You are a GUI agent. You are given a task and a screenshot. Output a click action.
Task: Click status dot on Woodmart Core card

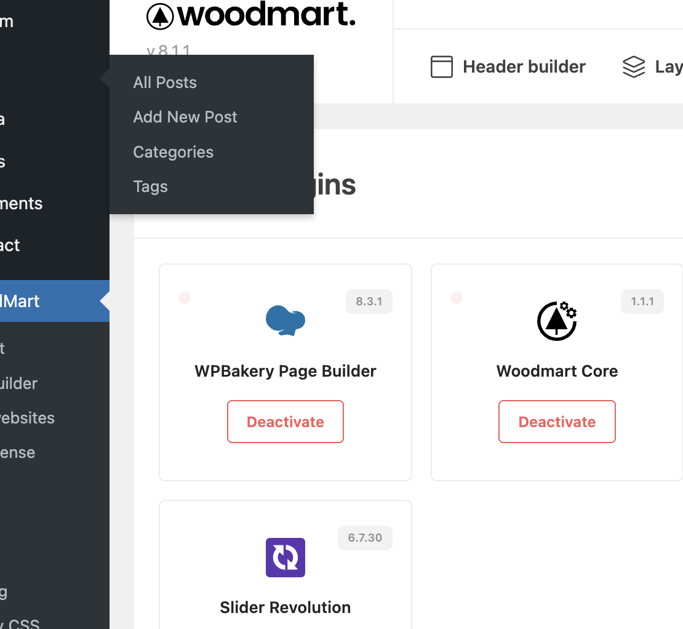[x=457, y=298]
